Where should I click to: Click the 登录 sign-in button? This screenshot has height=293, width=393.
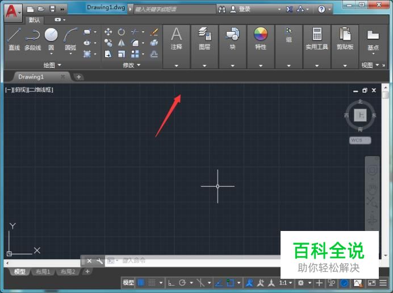coord(244,9)
